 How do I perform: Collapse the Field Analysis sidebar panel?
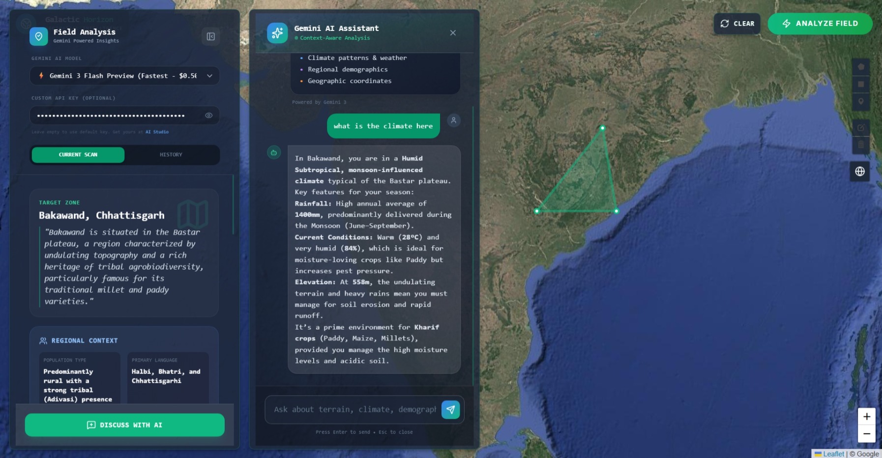[210, 36]
